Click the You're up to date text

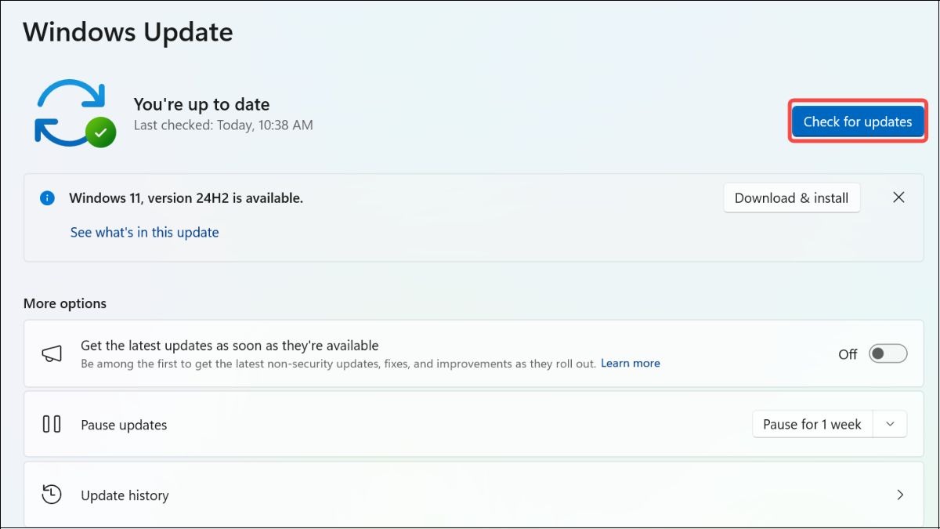[201, 104]
